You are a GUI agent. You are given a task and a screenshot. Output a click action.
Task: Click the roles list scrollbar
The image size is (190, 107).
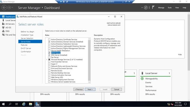pos(89,60)
